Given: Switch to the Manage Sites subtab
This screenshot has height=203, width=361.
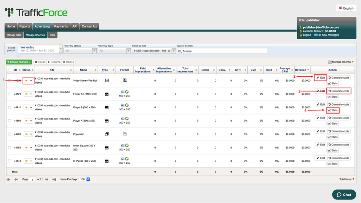Looking at the screenshot, I should pyautogui.click(x=14, y=35).
